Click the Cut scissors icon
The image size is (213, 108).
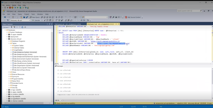[x=57, y=17]
